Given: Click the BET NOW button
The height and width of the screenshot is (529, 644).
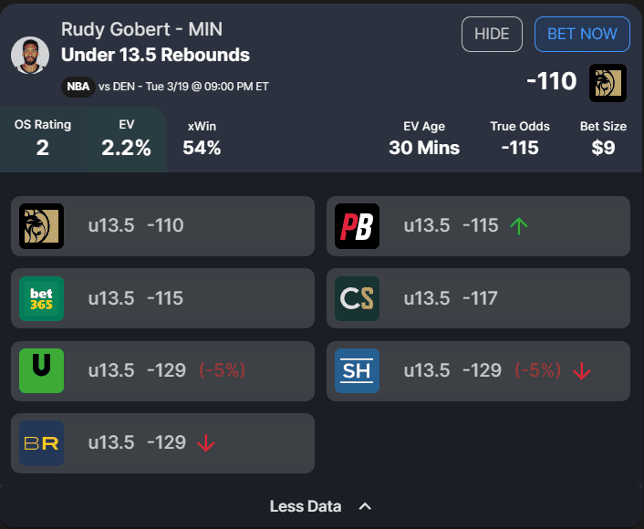Looking at the screenshot, I should (x=582, y=34).
